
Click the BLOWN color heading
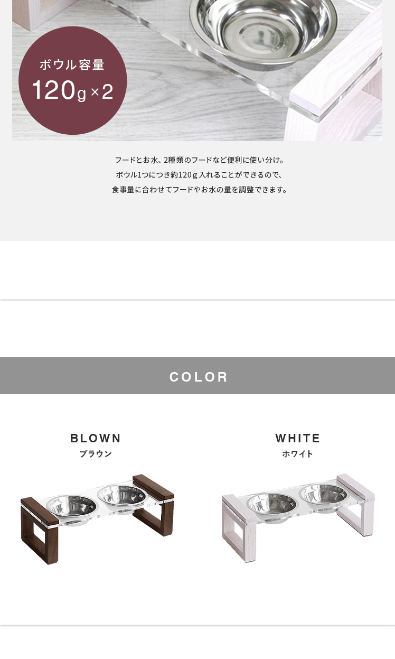(x=96, y=438)
